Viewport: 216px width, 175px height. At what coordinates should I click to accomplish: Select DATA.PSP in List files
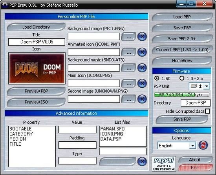[x=111, y=139]
